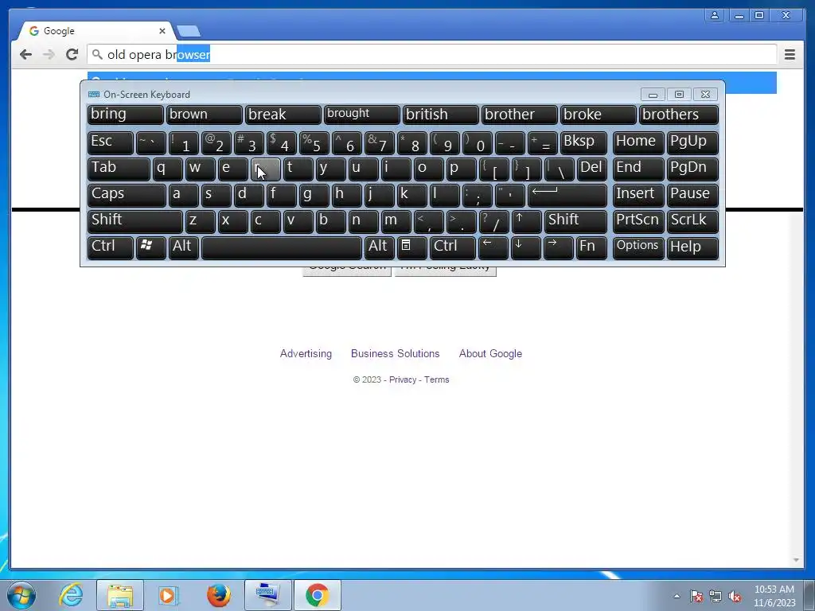Tap the letter w key
The width and height of the screenshot is (815, 611).
tap(200, 169)
